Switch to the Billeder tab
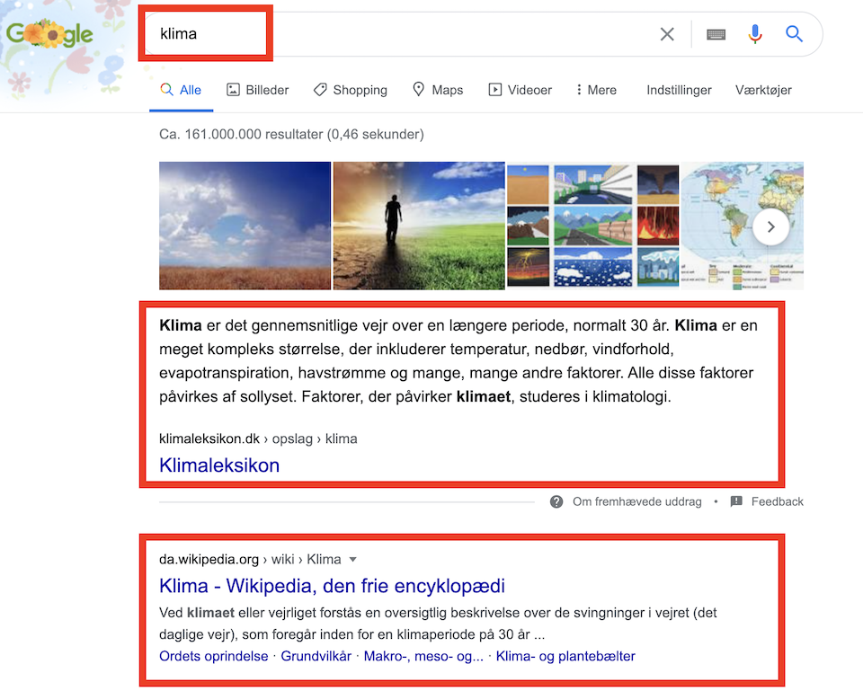This screenshot has width=863, height=691. [x=257, y=90]
